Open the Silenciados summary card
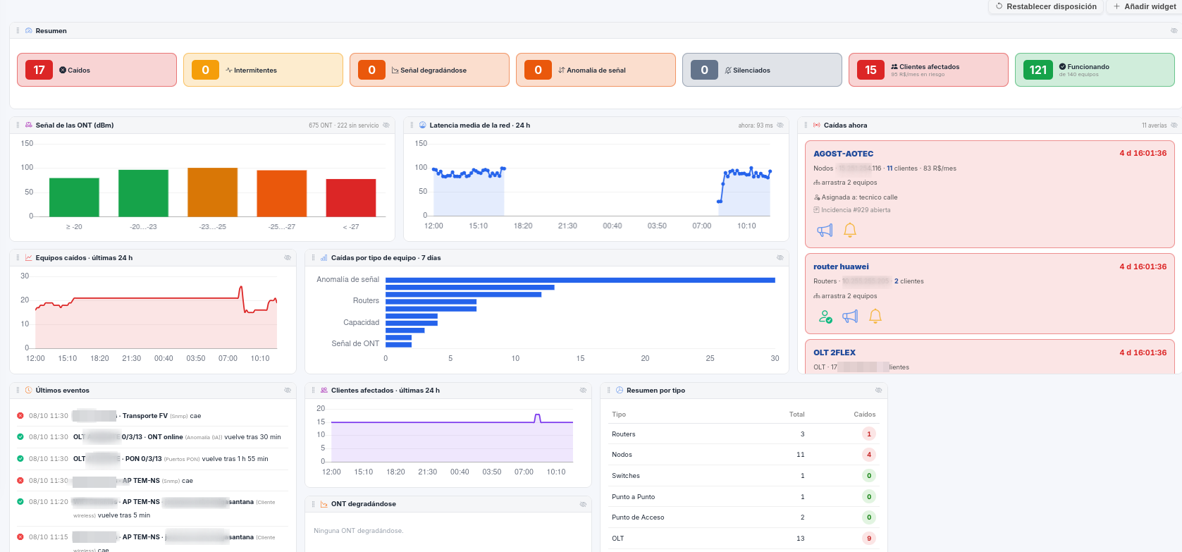Screen dimensions: 1182x552 click(762, 70)
